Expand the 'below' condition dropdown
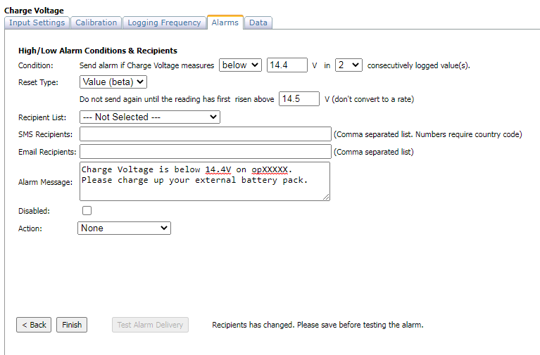This screenshot has height=355, width=540. tap(240, 65)
